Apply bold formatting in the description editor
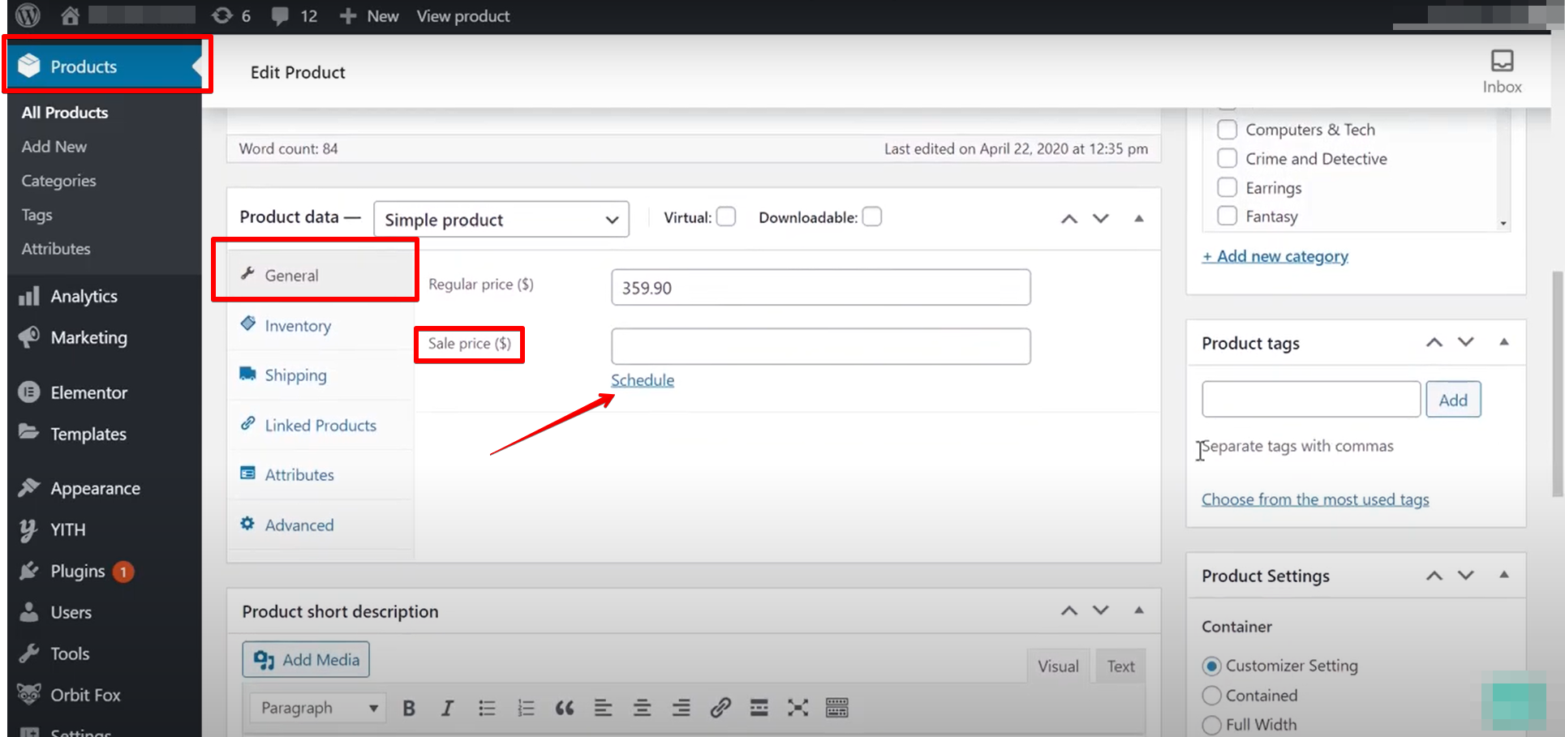1565x737 pixels. tap(409, 707)
